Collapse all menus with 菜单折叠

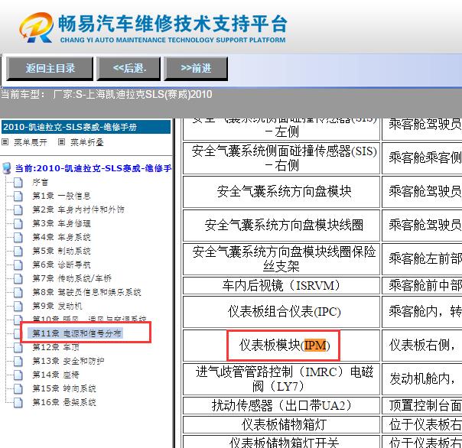point(87,142)
